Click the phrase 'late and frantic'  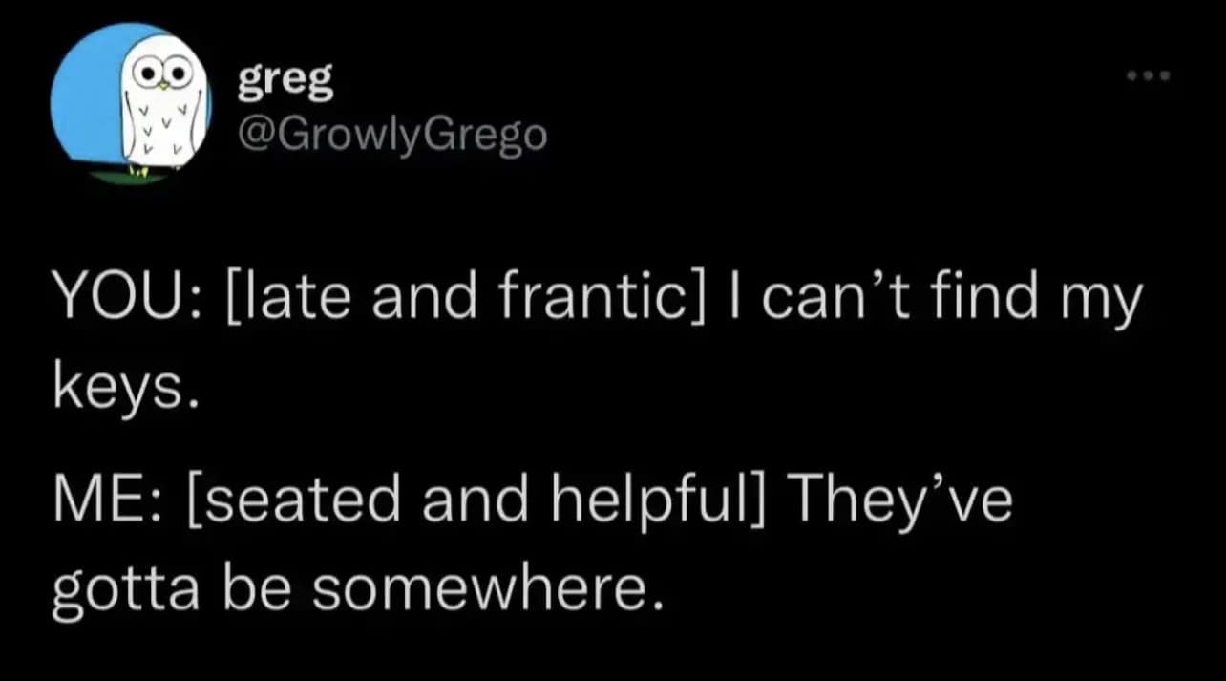[x=463, y=296]
